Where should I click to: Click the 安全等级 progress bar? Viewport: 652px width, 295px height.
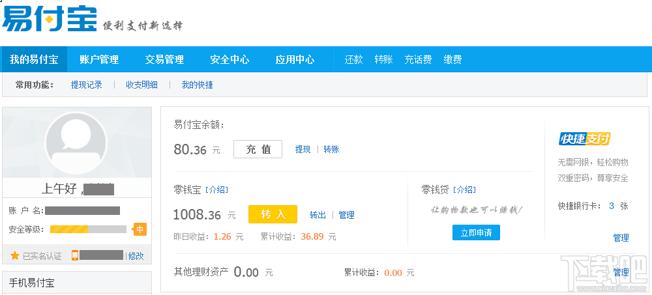click(88, 229)
